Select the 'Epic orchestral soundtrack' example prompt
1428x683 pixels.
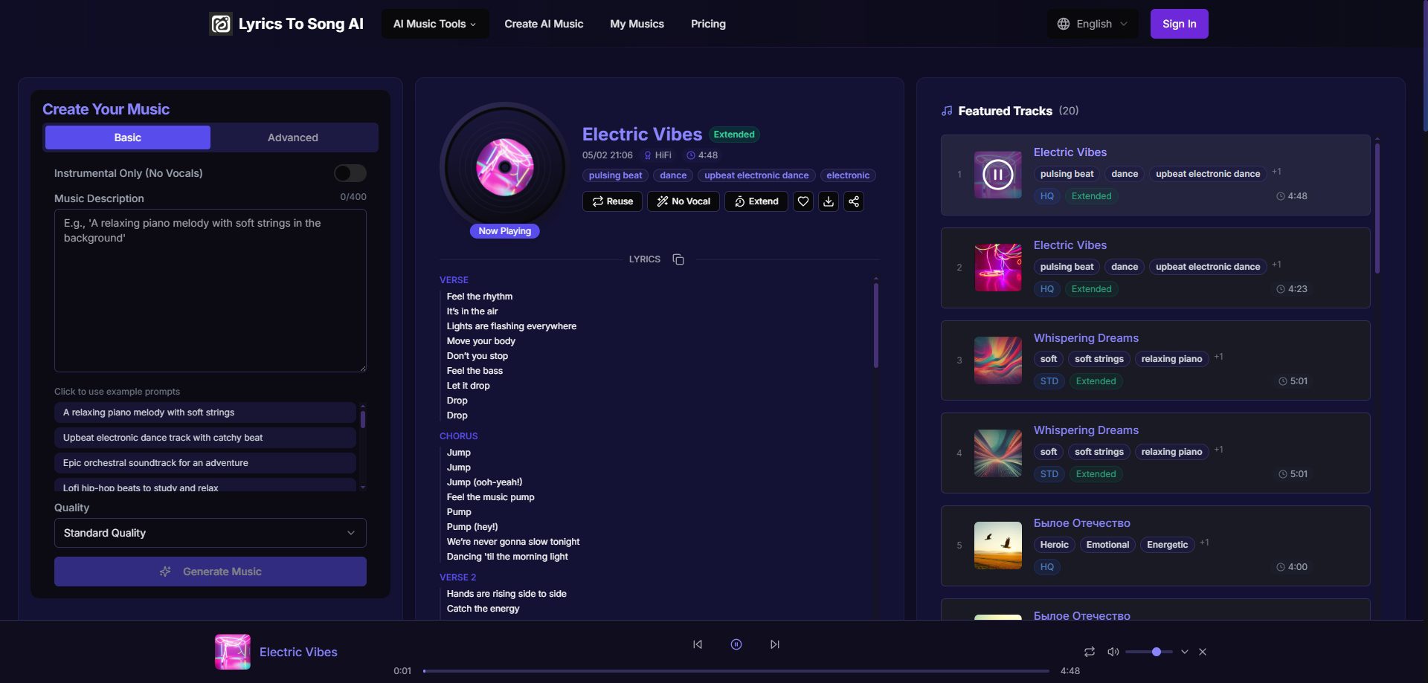[x=205, y=462]
